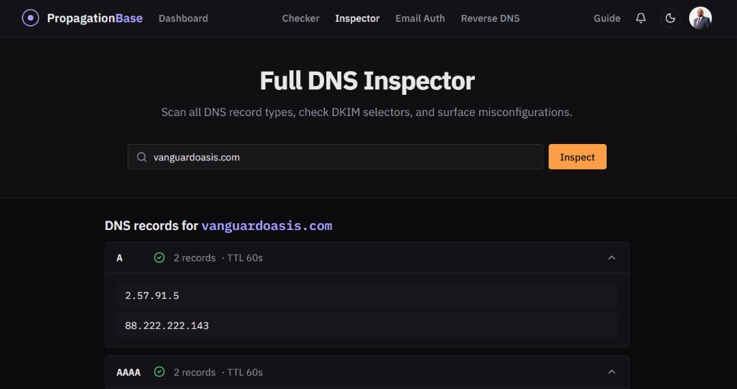Focus the domain search input field
This screenshot has width=737, height=389.
[x=335, y=157]
